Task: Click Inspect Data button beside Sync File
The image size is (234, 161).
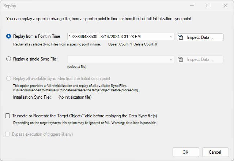Action: 200,59
